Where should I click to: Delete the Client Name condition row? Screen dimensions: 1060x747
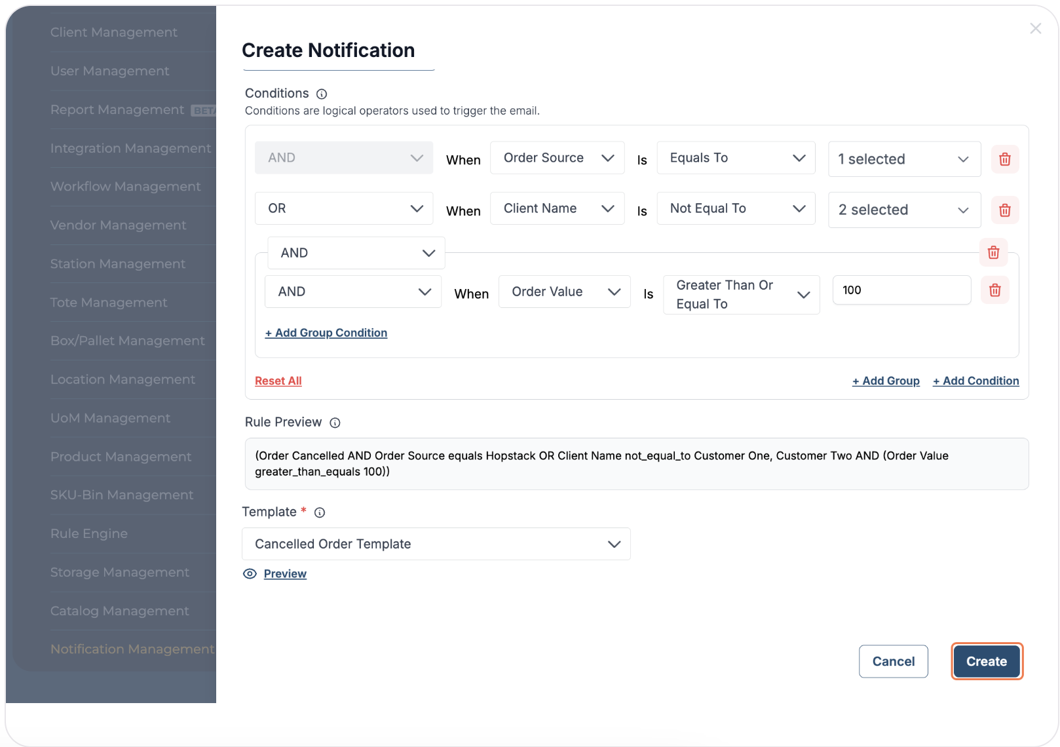click(x=1004, y=210)
